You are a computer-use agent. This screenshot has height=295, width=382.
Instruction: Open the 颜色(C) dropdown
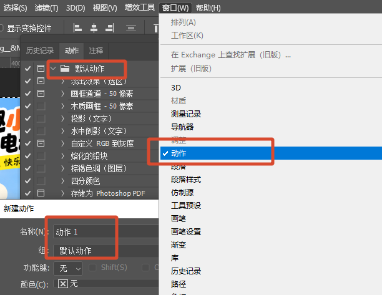coord(105,284)
